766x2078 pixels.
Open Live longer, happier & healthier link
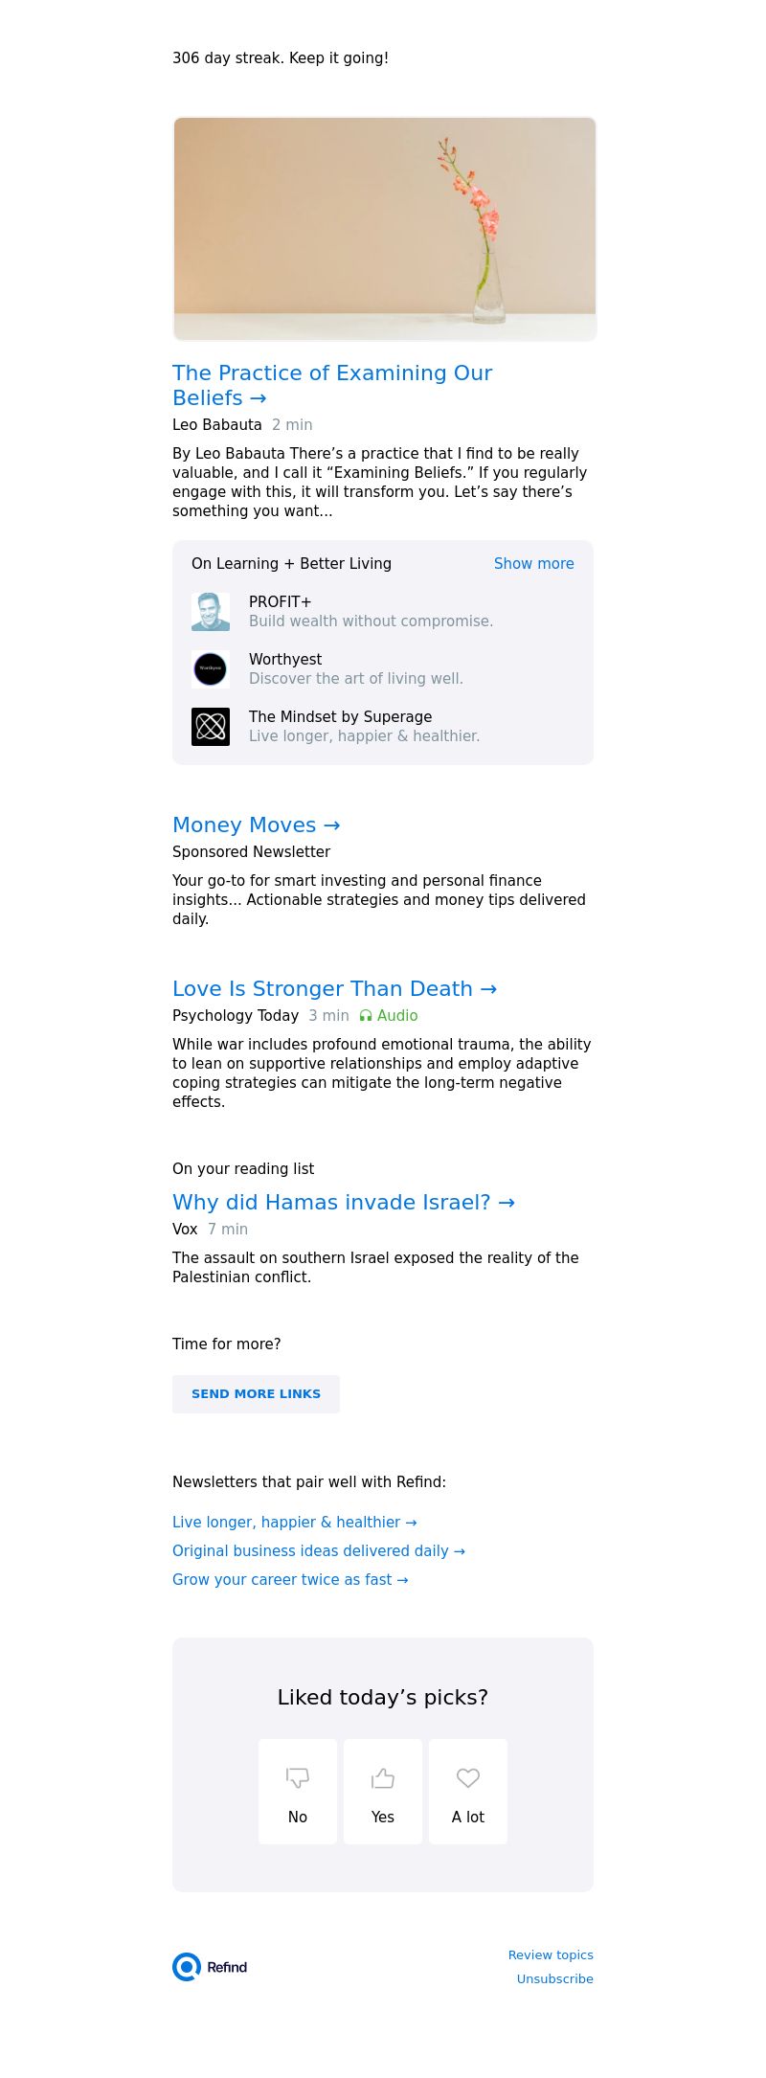[295, 1523]
